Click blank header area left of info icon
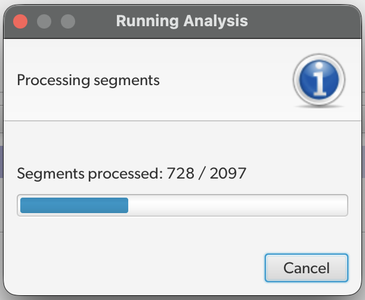Viewport: 365px width, 300px height. (x=227, y=80)
